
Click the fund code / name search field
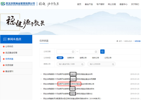click(71, 64)
